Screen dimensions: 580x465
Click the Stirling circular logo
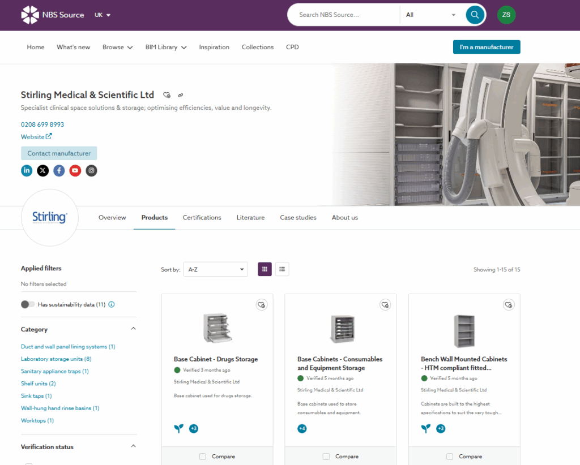50,218
